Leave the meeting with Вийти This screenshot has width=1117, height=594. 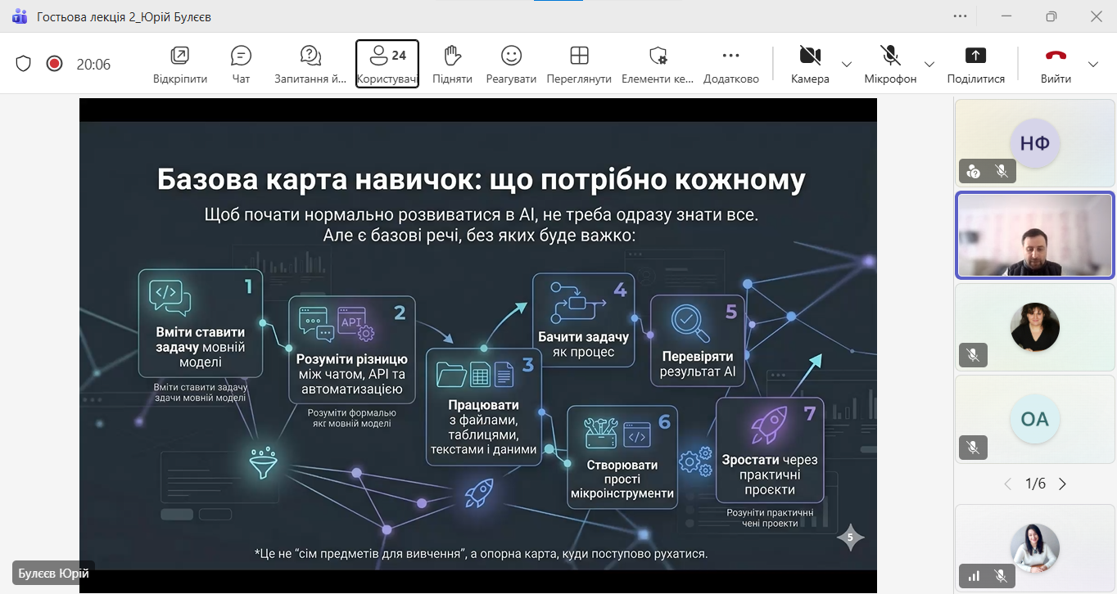pos(1056,64)
